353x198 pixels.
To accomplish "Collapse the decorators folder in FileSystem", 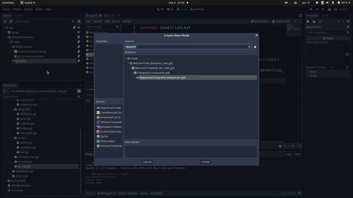I will (13, 109).
